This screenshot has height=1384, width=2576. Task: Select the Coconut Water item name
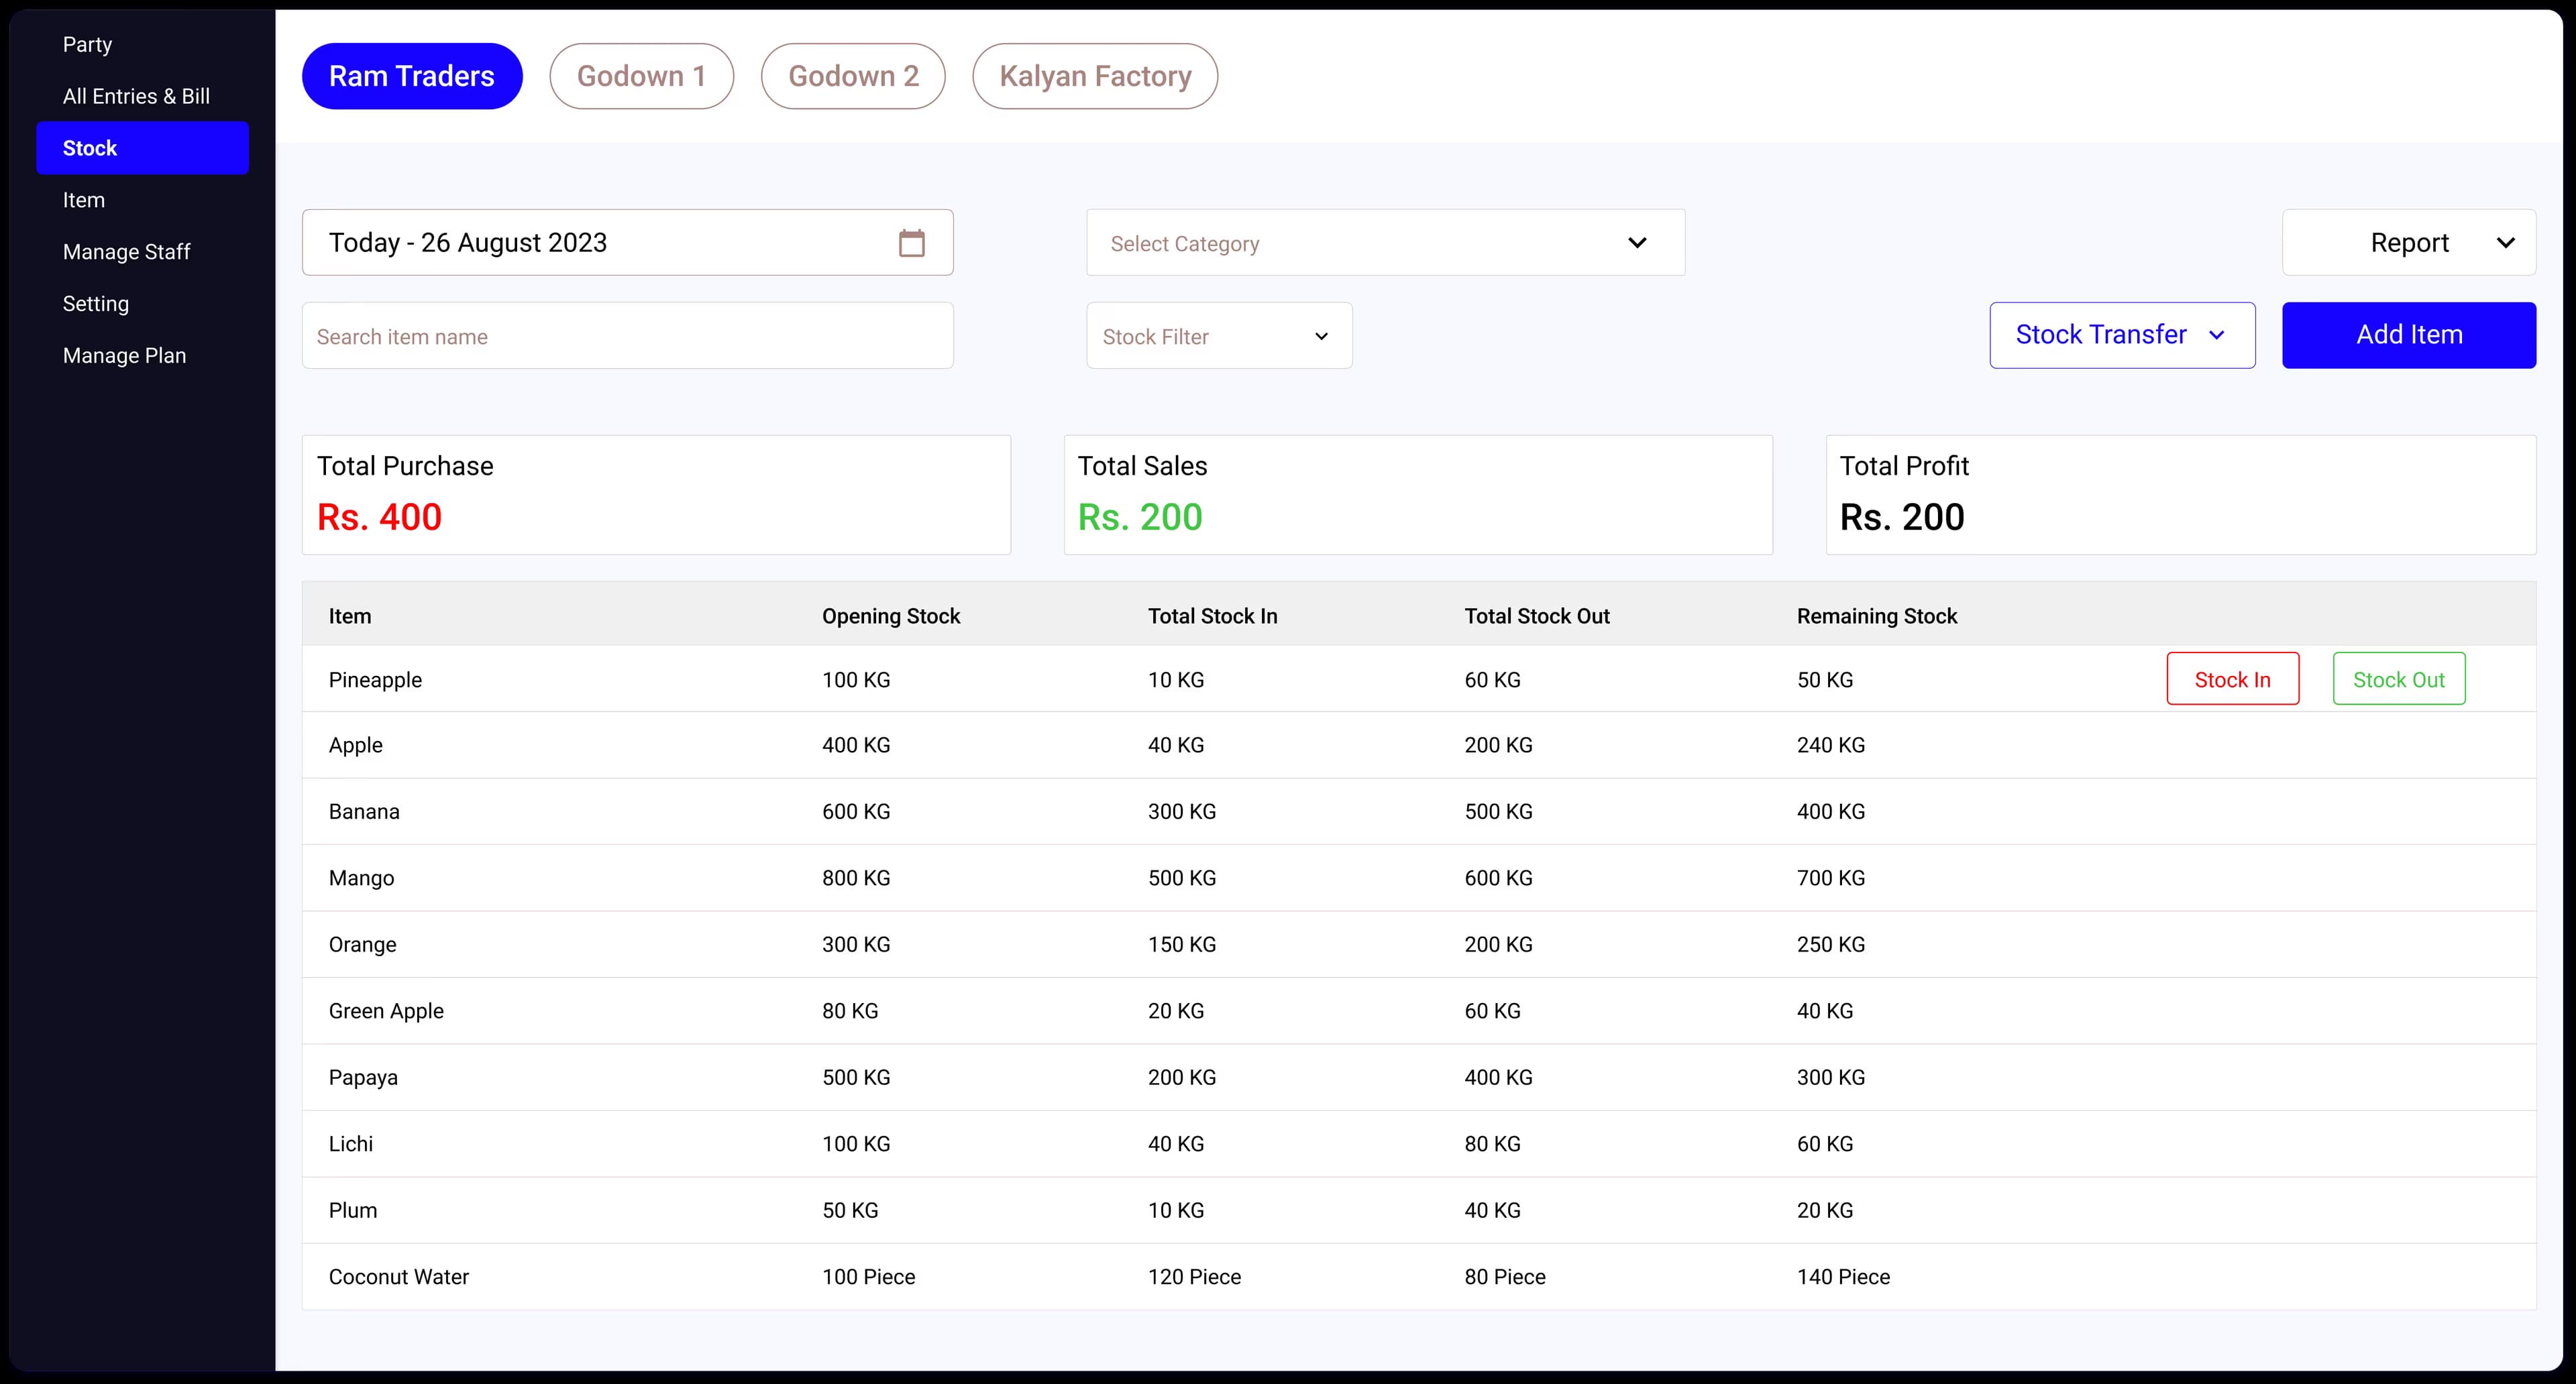pos(398,1277)
